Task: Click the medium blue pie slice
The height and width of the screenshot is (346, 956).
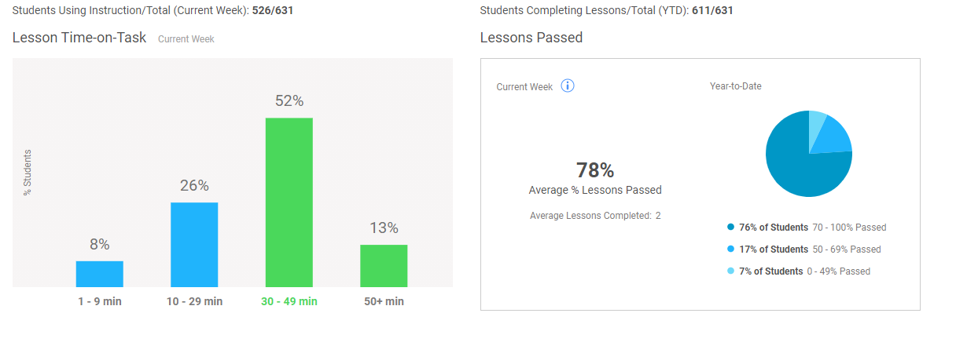Action: tap(833, 137)
